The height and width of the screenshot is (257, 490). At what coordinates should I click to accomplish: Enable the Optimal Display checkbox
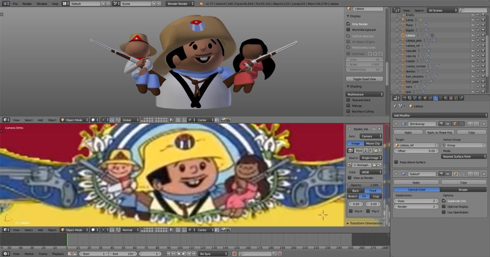[444, 206]
